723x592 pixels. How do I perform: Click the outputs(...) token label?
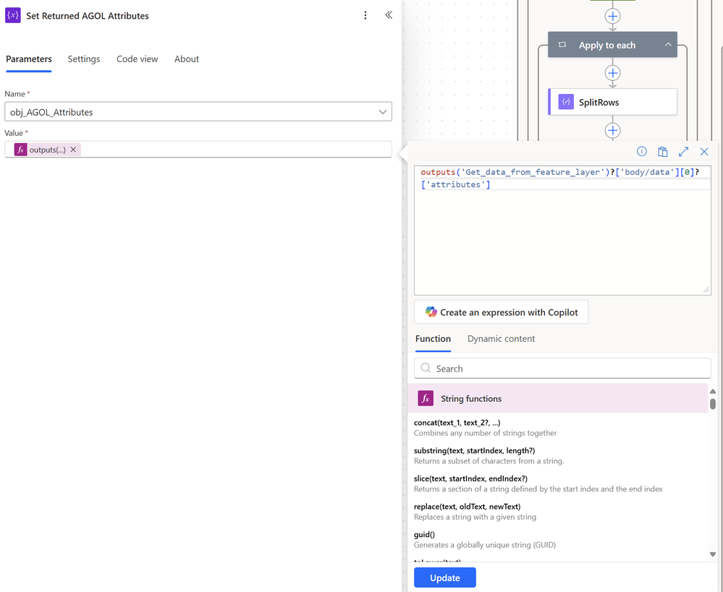click(48, 150)
